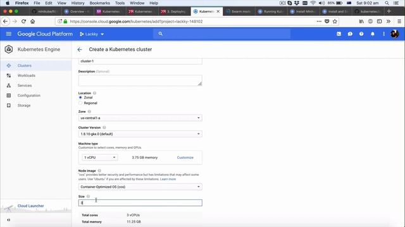This screenshot has height=227, width=405.
Task: Open a new browser tab with the plus
Action: pos(389,11)
